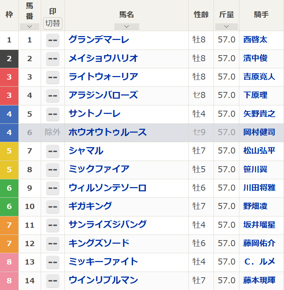Choose a mark for シャマル
Viewport: 284px width, 290px height.
click(x=53, y=151)
